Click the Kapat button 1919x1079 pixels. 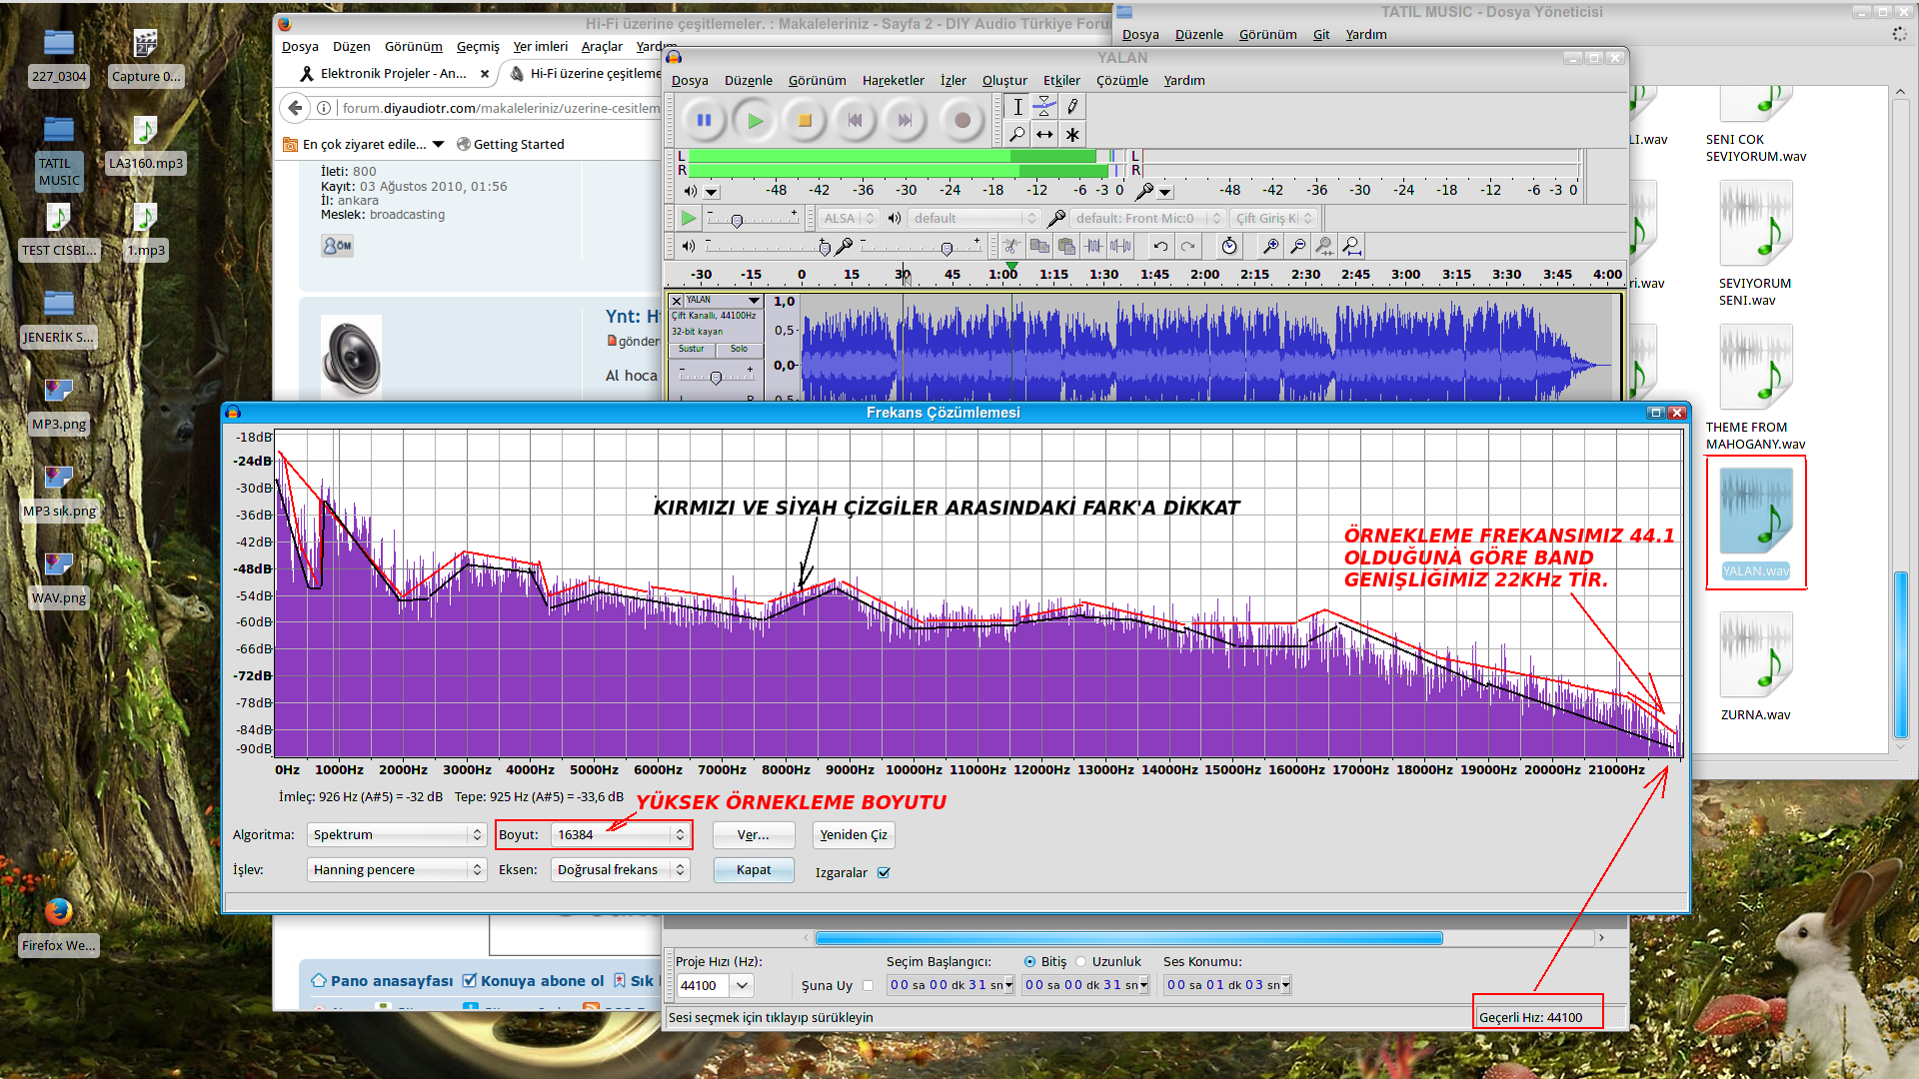coord(753,869)
